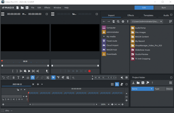The image size is (174, 113).
Task: Delete selected object with trash icon
Action: click(14, 78)
